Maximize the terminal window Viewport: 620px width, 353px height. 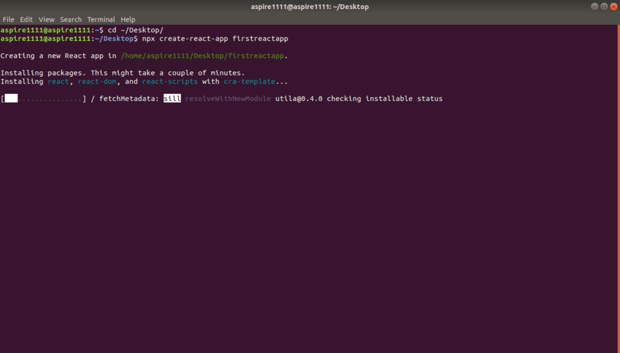coord(604,6)
